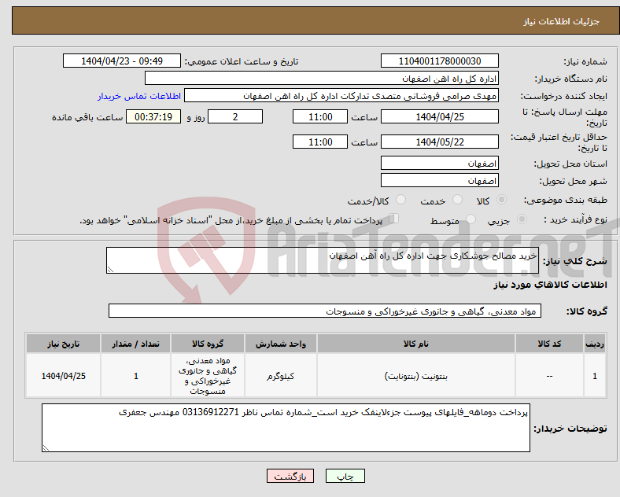Click نام کالا column header

point(415,344)
